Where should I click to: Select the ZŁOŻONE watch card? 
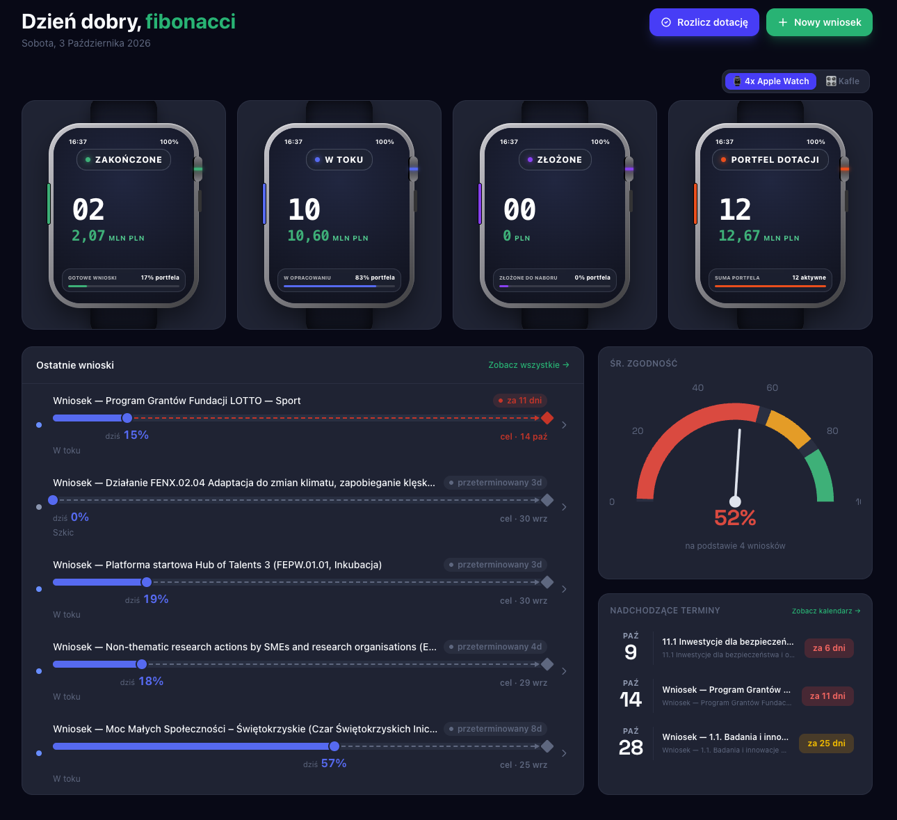555,215
